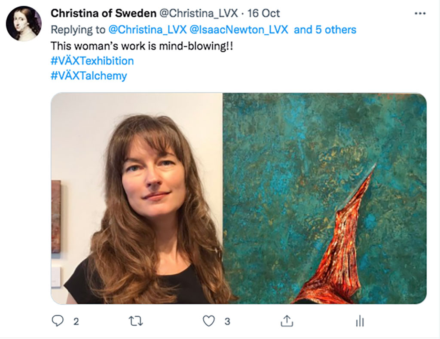Open the #VÄXTexhibition hashtag
The width and height of the screenshot is (440, 339).
click(x=92, y=61)
